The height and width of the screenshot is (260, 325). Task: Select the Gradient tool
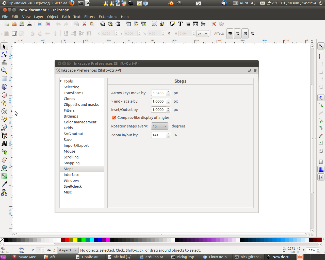(x=4, y=176)
